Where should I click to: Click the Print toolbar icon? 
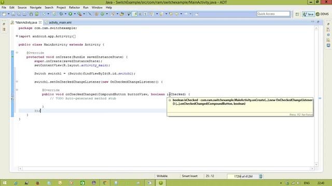coord(24,14)
